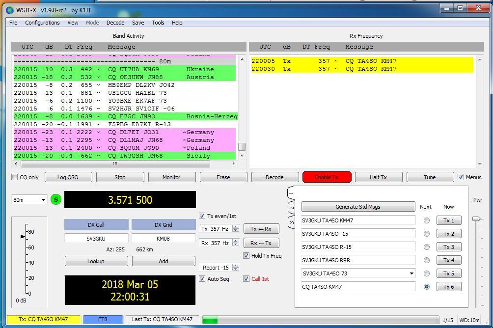
Task: Send Tx 6 now
Action: [449, 286]
